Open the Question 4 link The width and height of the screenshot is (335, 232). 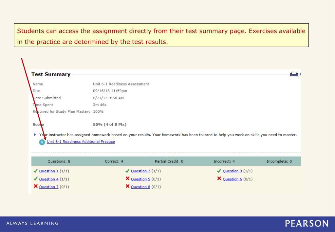tap(49, 179)
